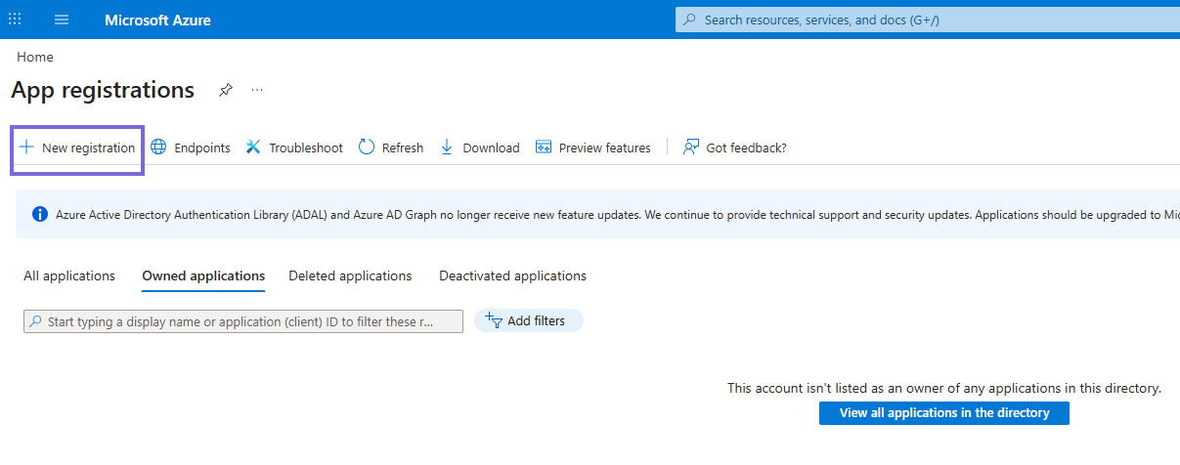Download the app registrations list

(x=479, y=148)
